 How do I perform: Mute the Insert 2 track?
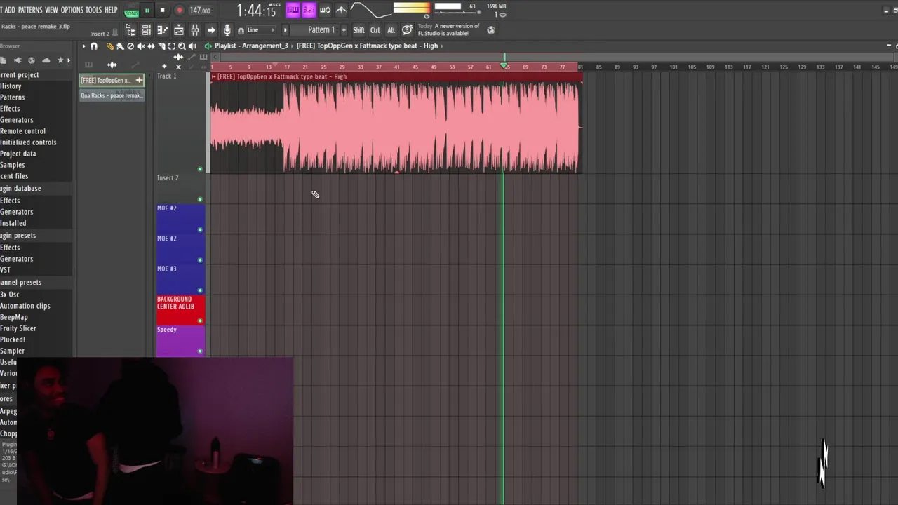pos(200,200)
